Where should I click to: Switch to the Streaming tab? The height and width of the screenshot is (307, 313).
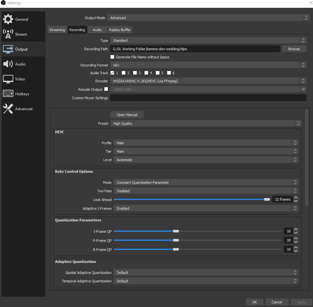pos(57,30)
